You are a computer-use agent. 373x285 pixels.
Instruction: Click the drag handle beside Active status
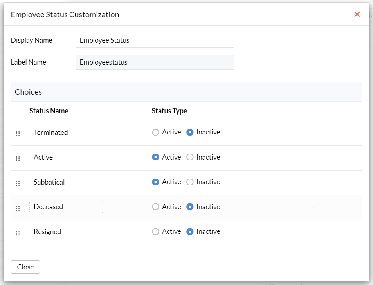(18, 158)
